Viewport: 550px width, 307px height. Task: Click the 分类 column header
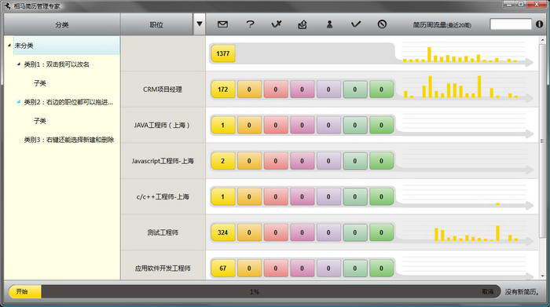tap(62, 24)
